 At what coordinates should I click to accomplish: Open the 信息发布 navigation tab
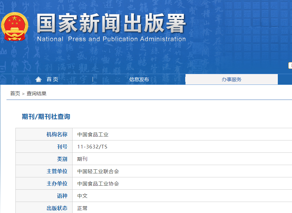[x=139, y=79]
